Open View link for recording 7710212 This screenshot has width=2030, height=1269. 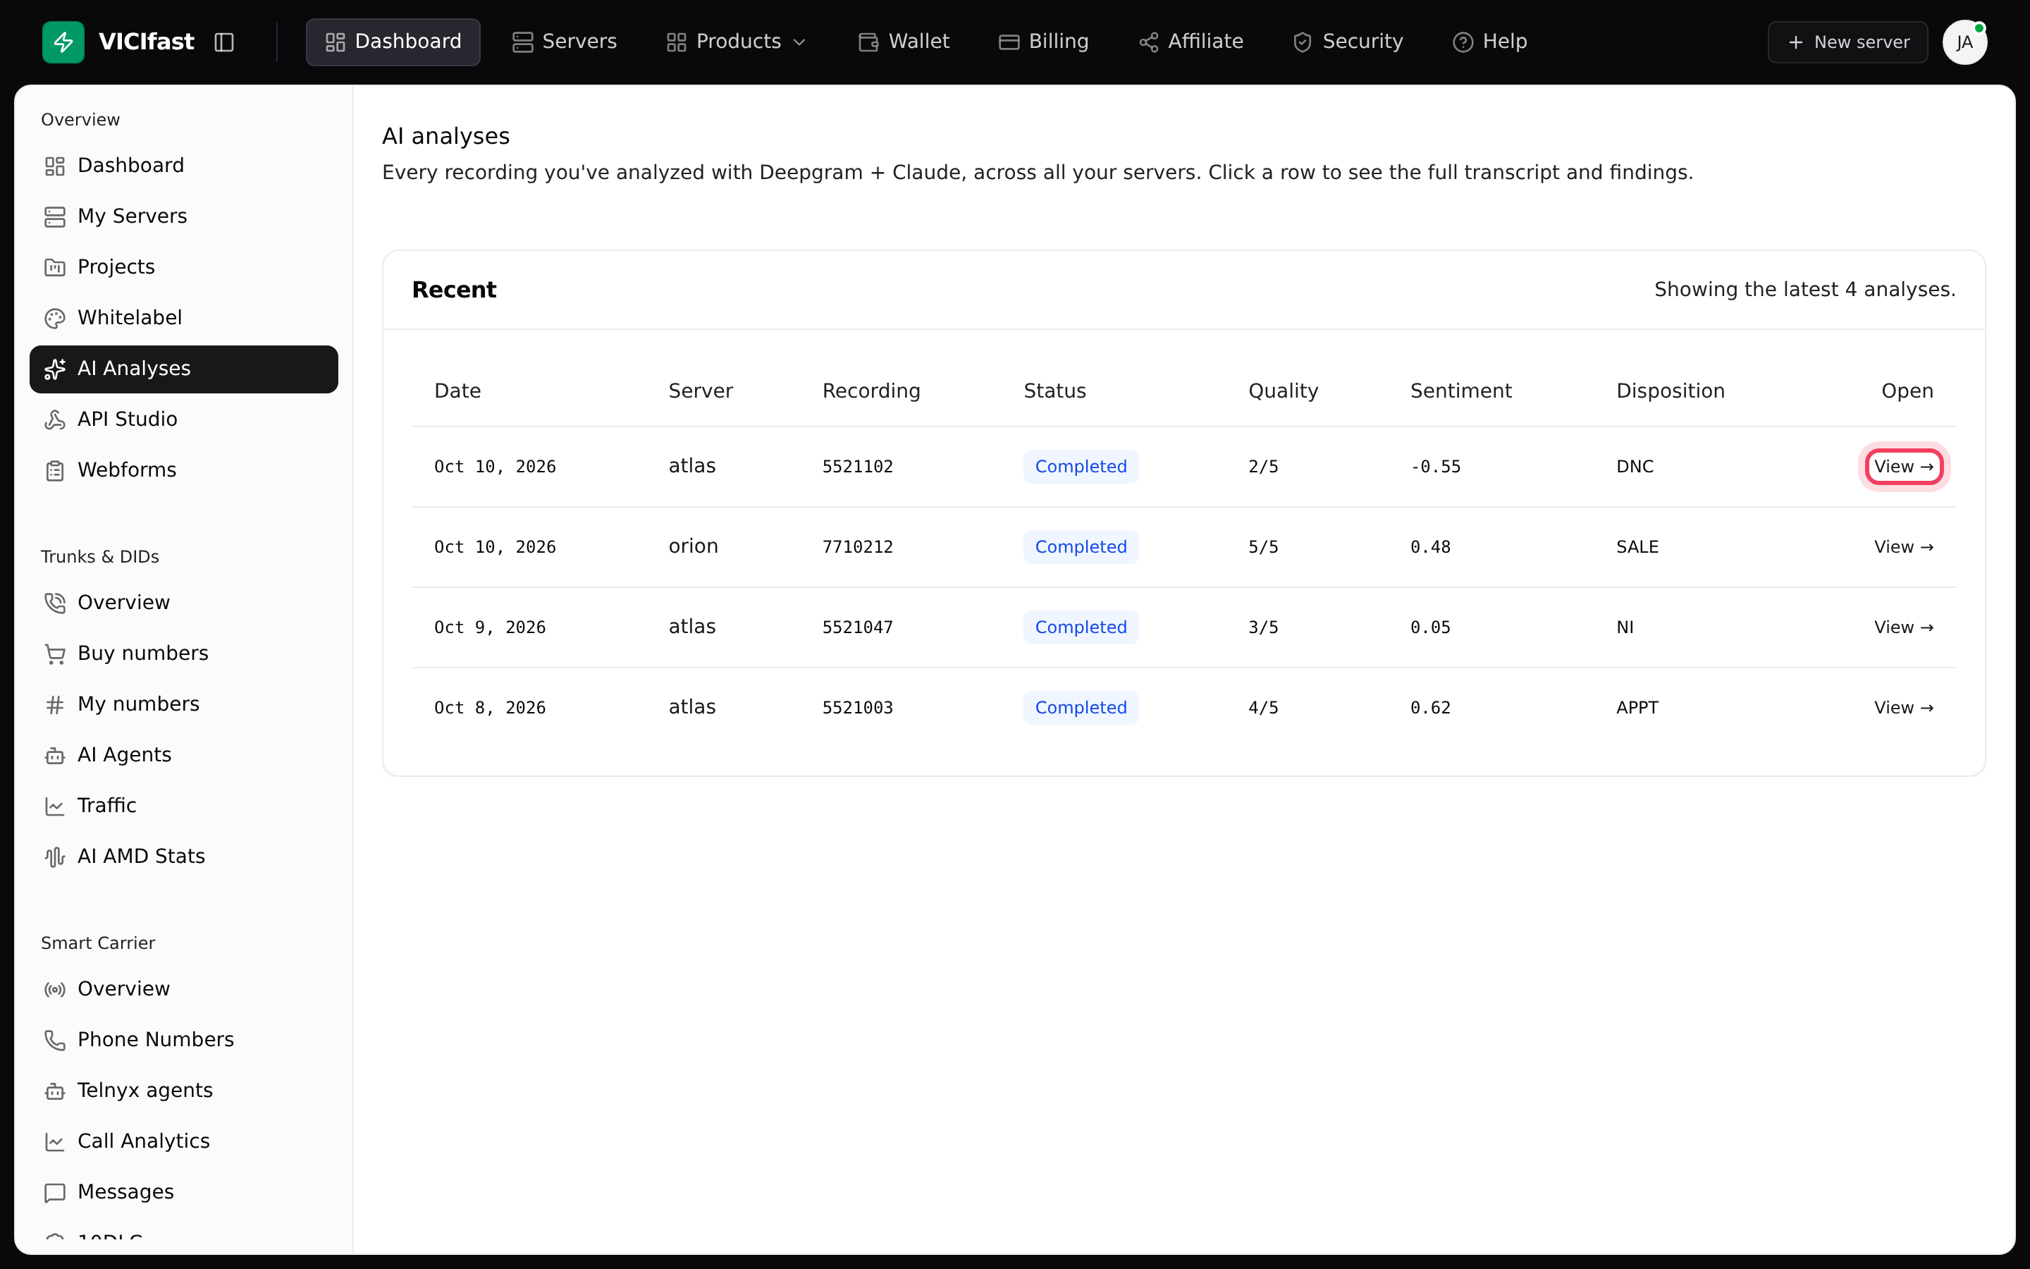coord(1903,547)
